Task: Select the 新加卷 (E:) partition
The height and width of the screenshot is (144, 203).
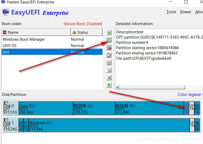Action: [x=94, y=108]
